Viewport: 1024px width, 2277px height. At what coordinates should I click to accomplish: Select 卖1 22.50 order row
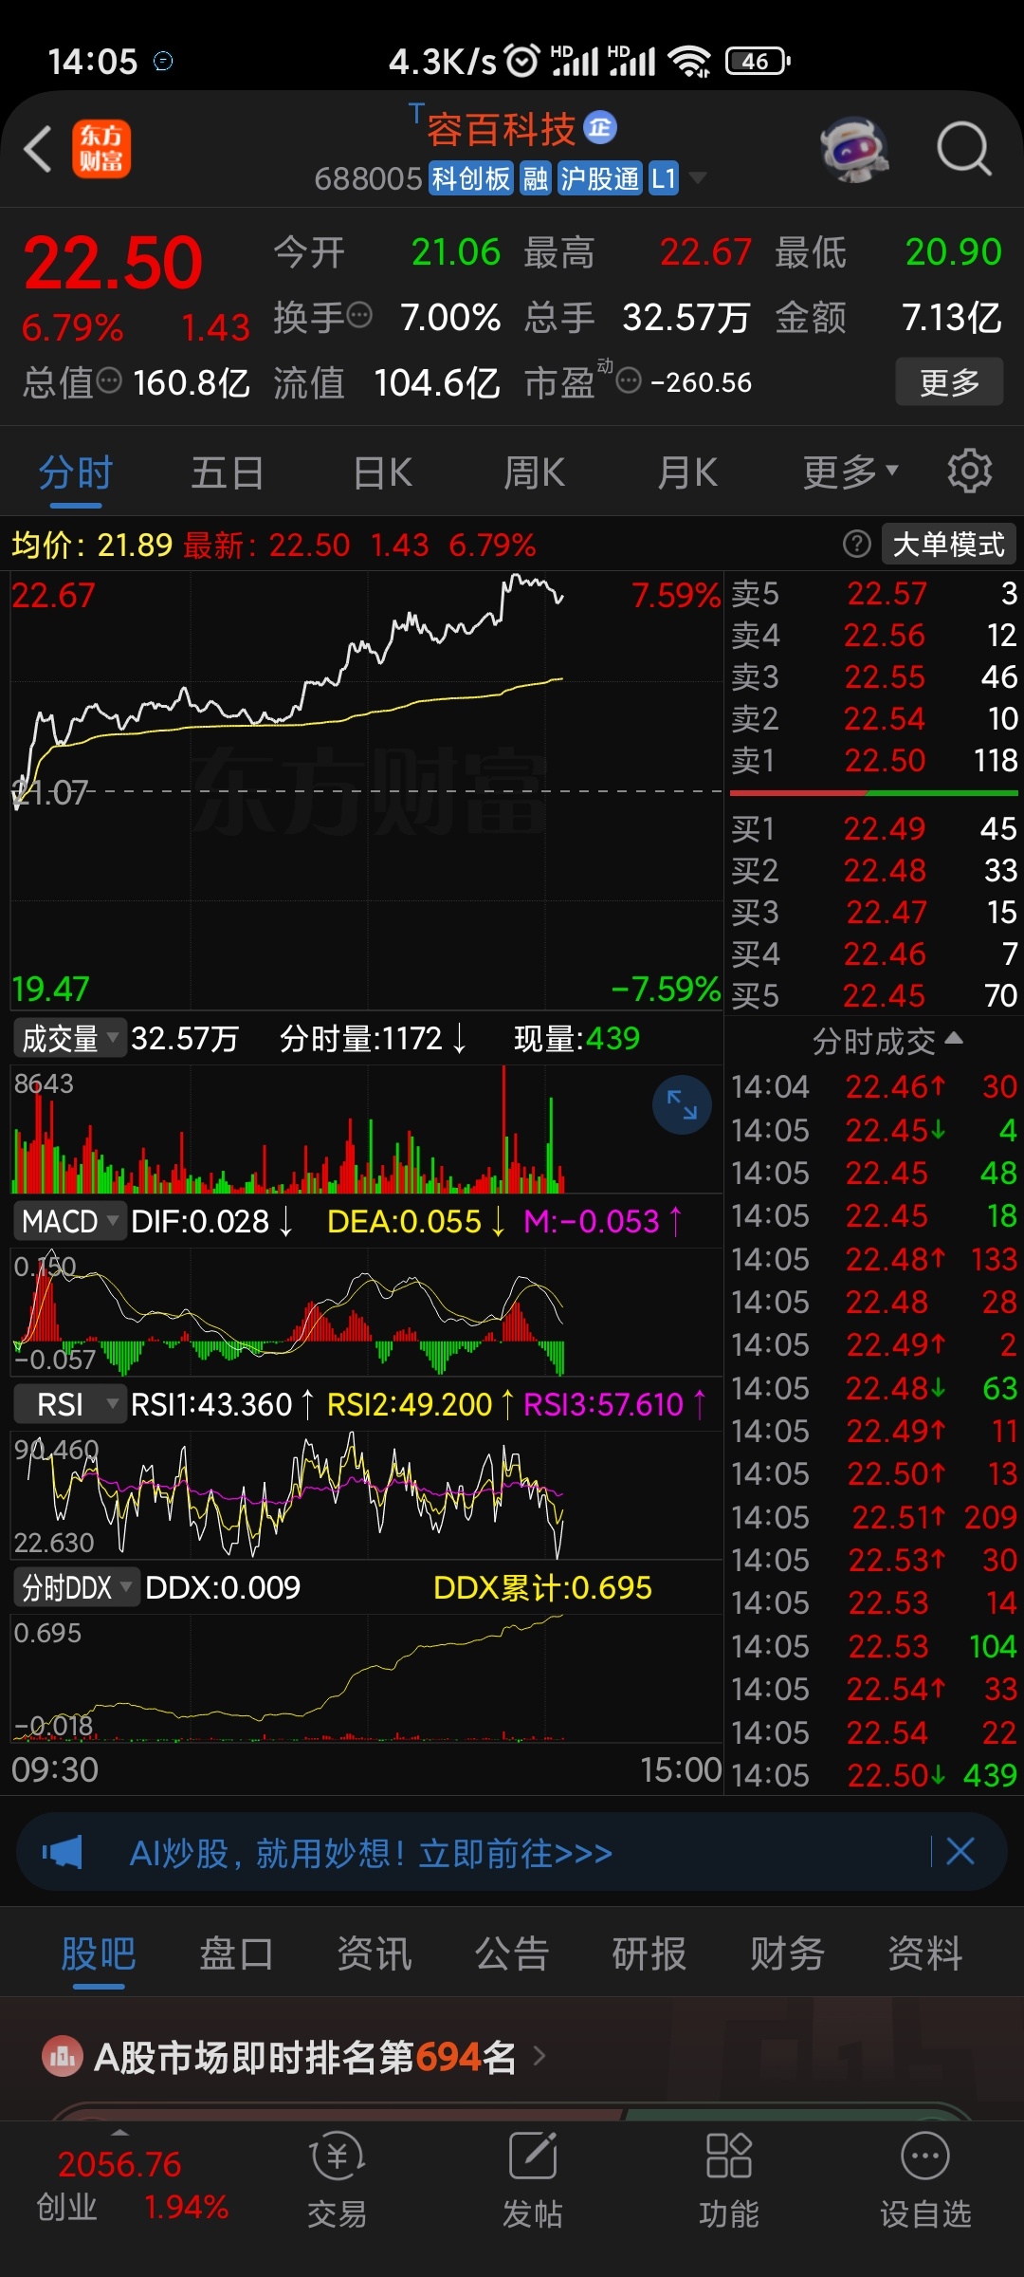(873, 760)
